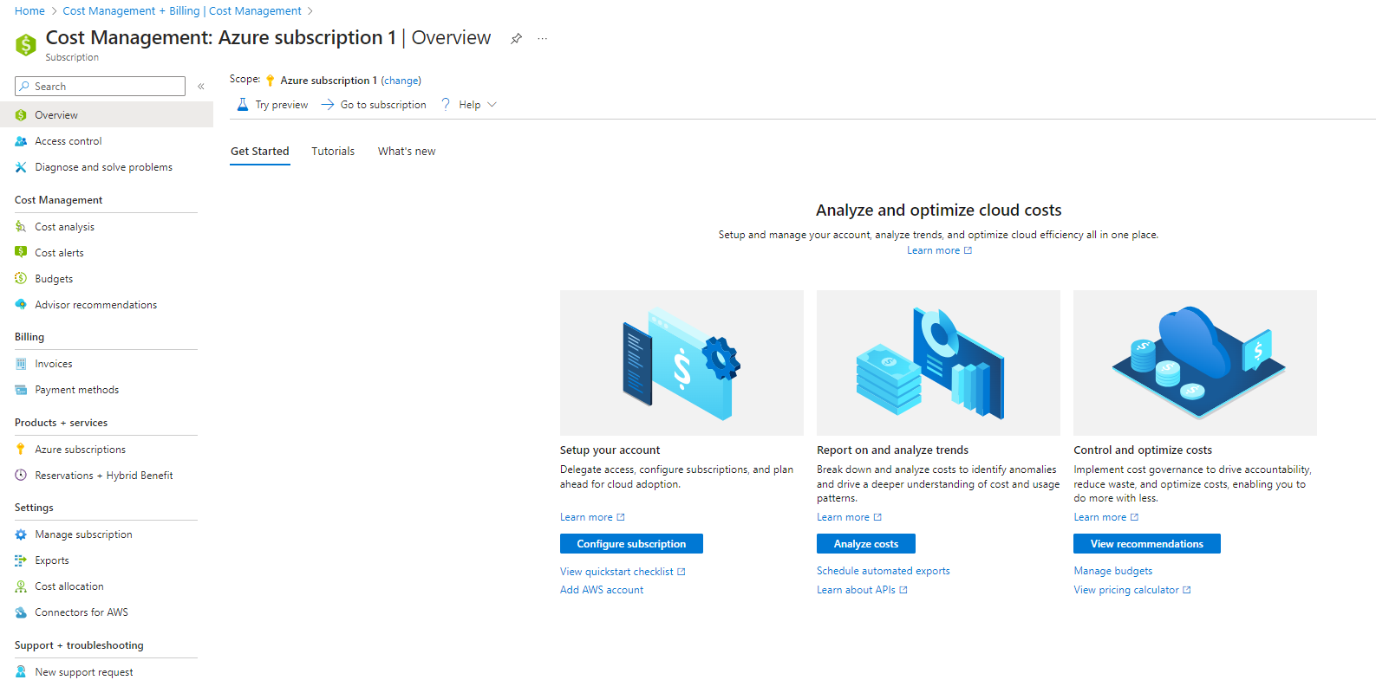The height and width of the screenshot is (680, 1376).
Task: Click Learn more under Setup your account
Action: pos(592,517)
